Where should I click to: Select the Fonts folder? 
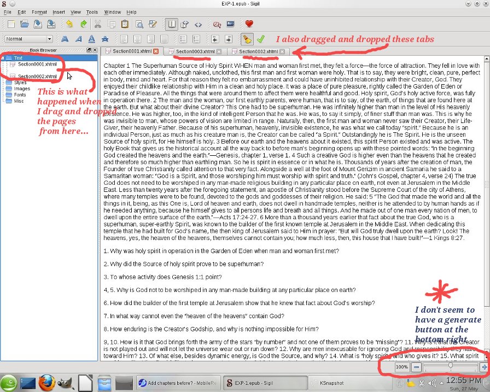tap(20, 95)
